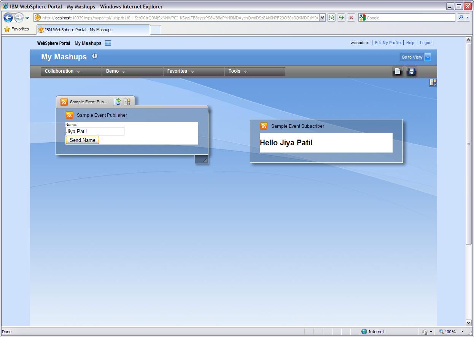Click RSS icon beside Sample Event Publisher title
The height and width of the screenshot is (337, 474).
click(69, 115)
